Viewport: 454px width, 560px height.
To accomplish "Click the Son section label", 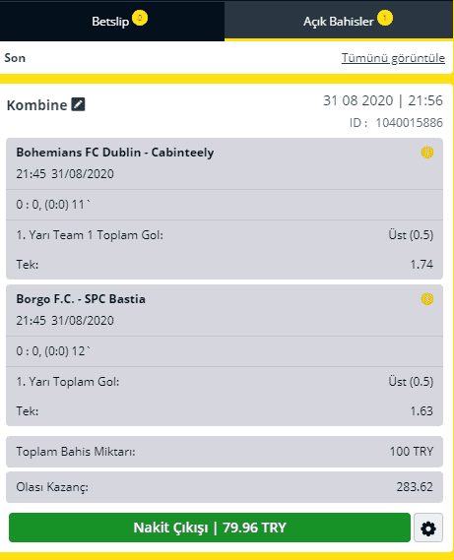I will (15, 58).
